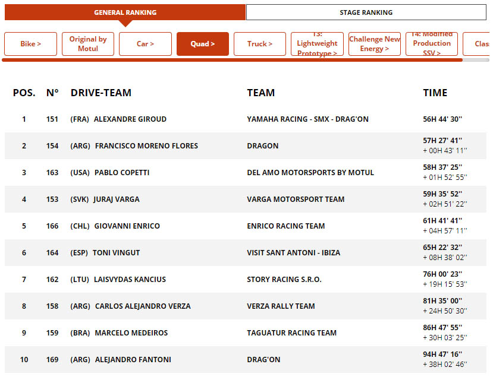This screenshot has width=493, height=380.
Task: Click the active Quad category button
Action: click(203, 44)
